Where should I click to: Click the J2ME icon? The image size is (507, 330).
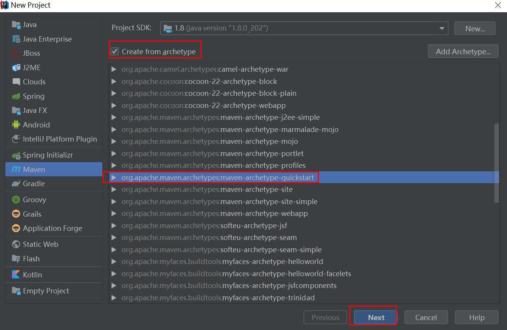click(16, 68)
